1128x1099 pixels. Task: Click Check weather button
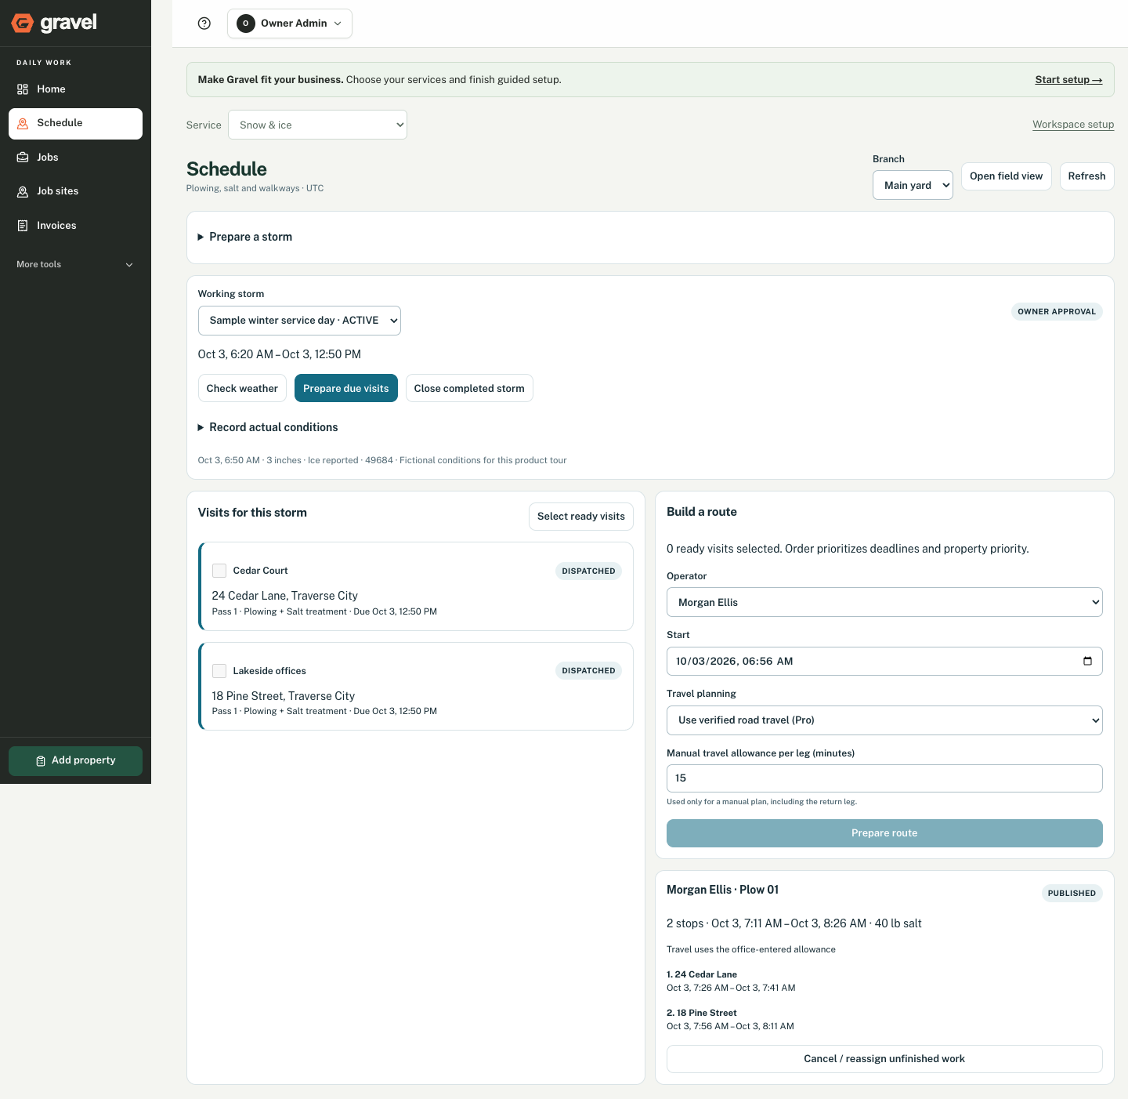point(242,388)
